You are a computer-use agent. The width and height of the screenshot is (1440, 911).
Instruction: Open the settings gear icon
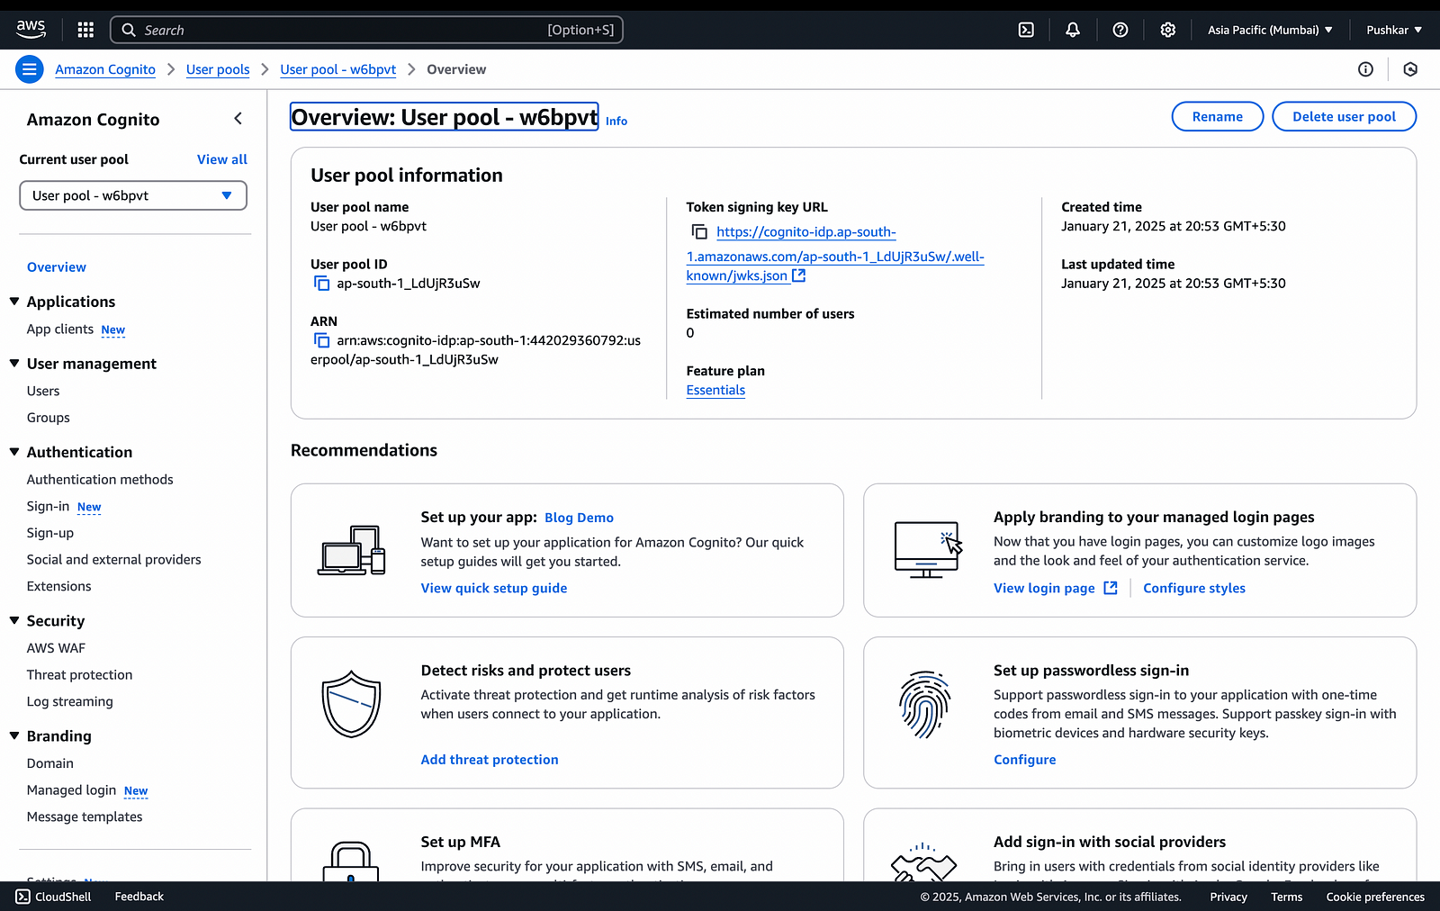pos(1168,30)
